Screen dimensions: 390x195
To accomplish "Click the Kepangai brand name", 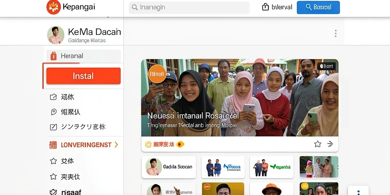I will click(x=79, y=7).
